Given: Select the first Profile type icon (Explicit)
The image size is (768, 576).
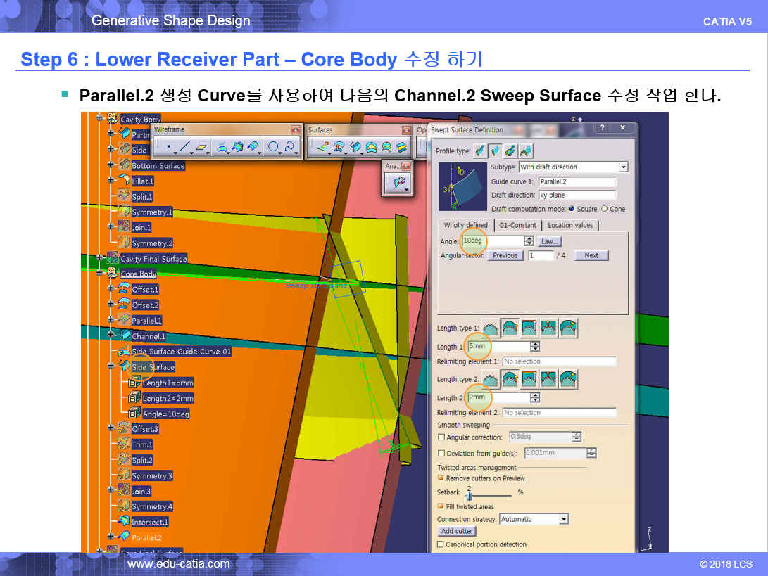Looking at the screenshot, I should [479, 151].
